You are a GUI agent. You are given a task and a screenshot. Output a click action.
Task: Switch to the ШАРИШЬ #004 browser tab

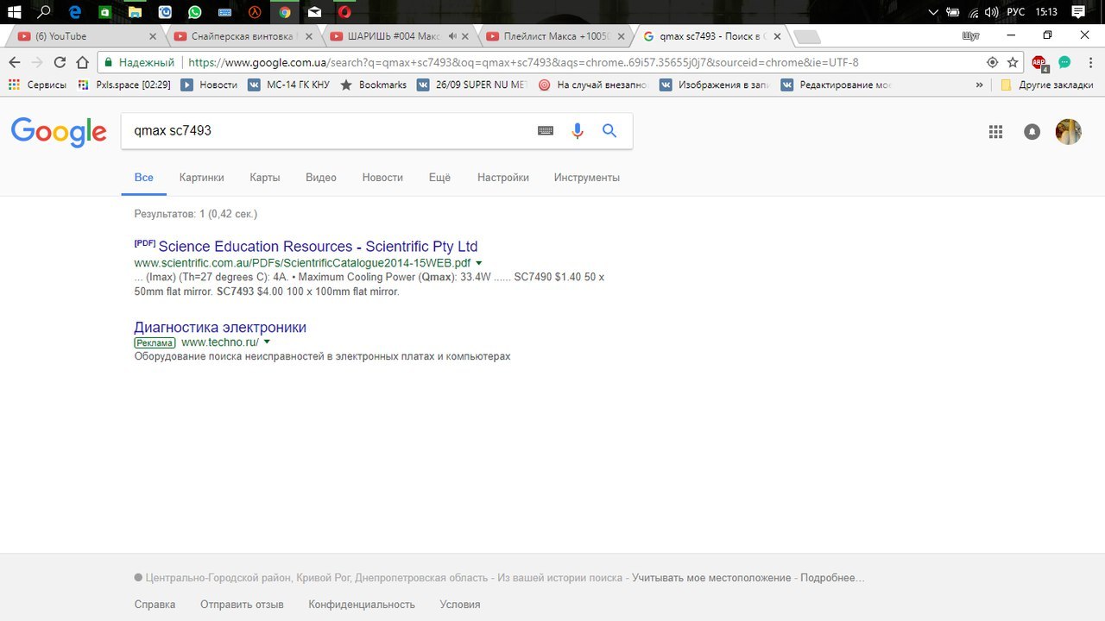pyautogui.click(x=393, y=36)
